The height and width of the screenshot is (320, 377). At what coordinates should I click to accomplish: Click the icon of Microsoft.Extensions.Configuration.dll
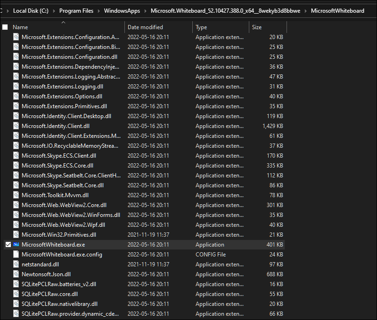pyautogui.click(x=16, y=57)
